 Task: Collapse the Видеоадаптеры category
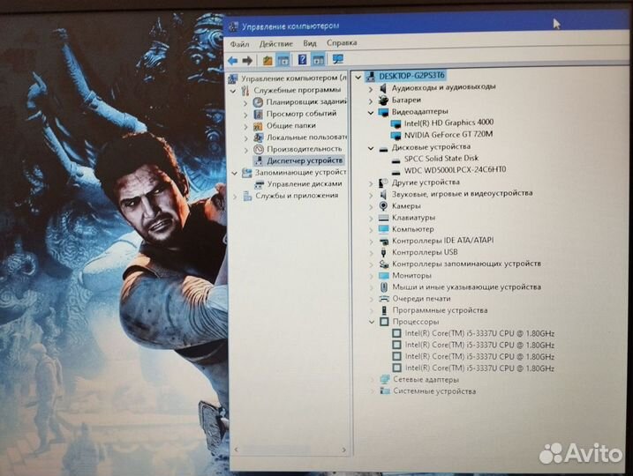tap(371, 112)
